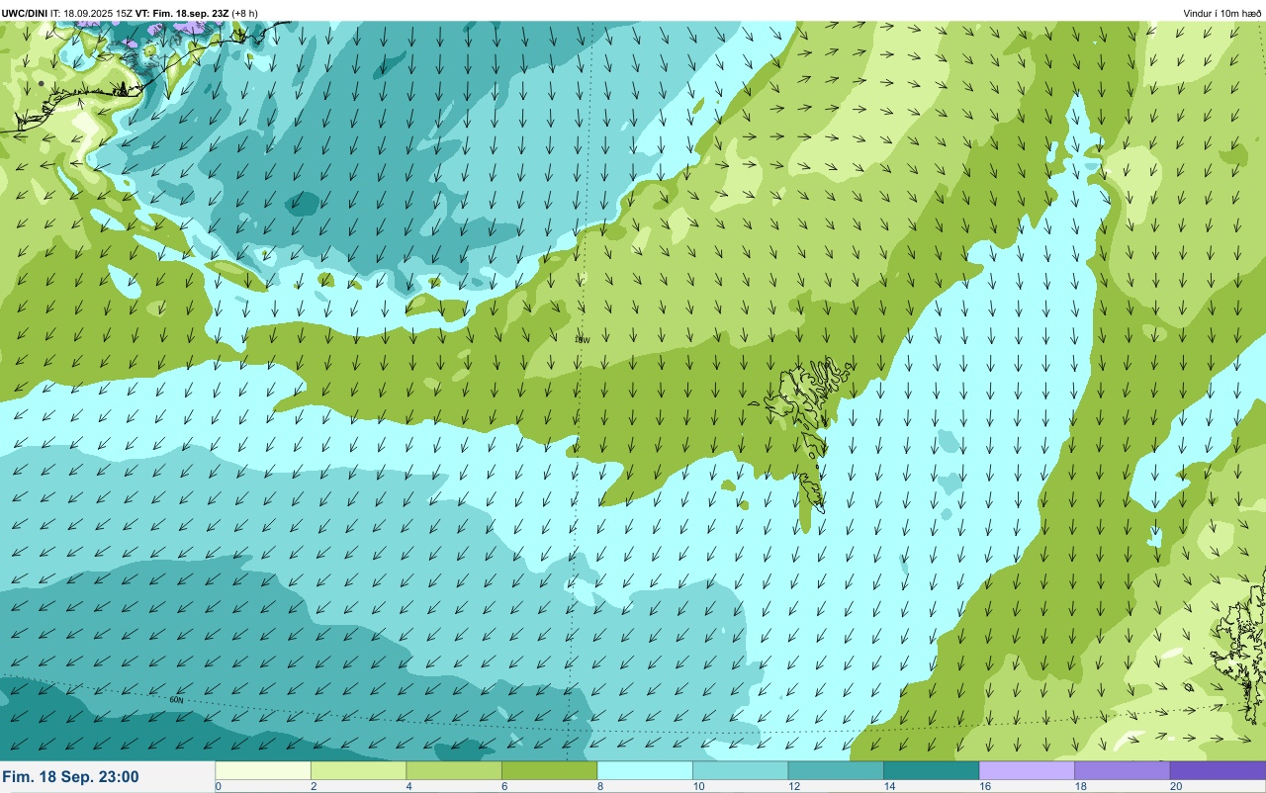Click the legend value '0'
This screenshot has height=793, width=1266.
click(218, 786)
